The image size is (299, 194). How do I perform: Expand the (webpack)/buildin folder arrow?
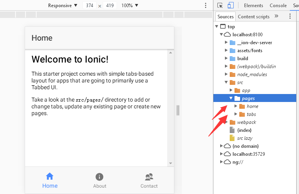226,66
